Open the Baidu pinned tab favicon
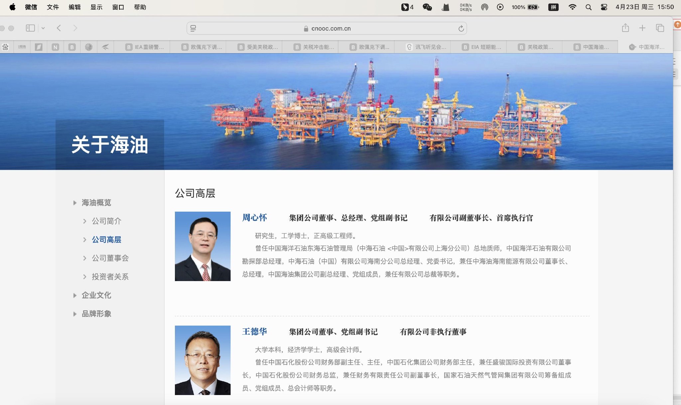The image size is (681, 405). point(5,47)
